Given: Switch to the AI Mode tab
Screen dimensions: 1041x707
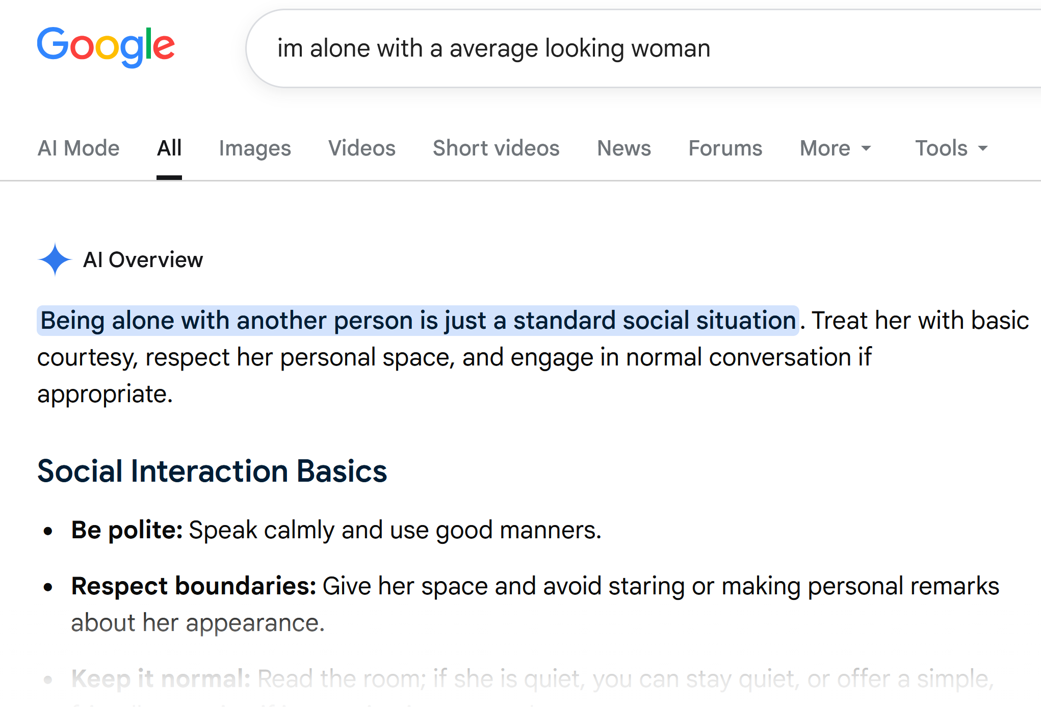Looking at the screenshot, I should point(79,148).
